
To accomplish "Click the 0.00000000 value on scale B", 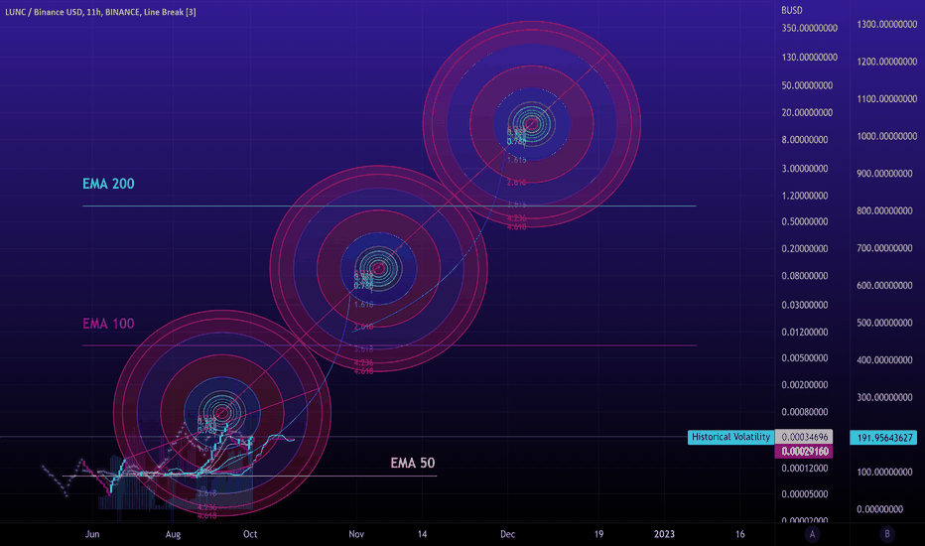I will coord(879,509).
